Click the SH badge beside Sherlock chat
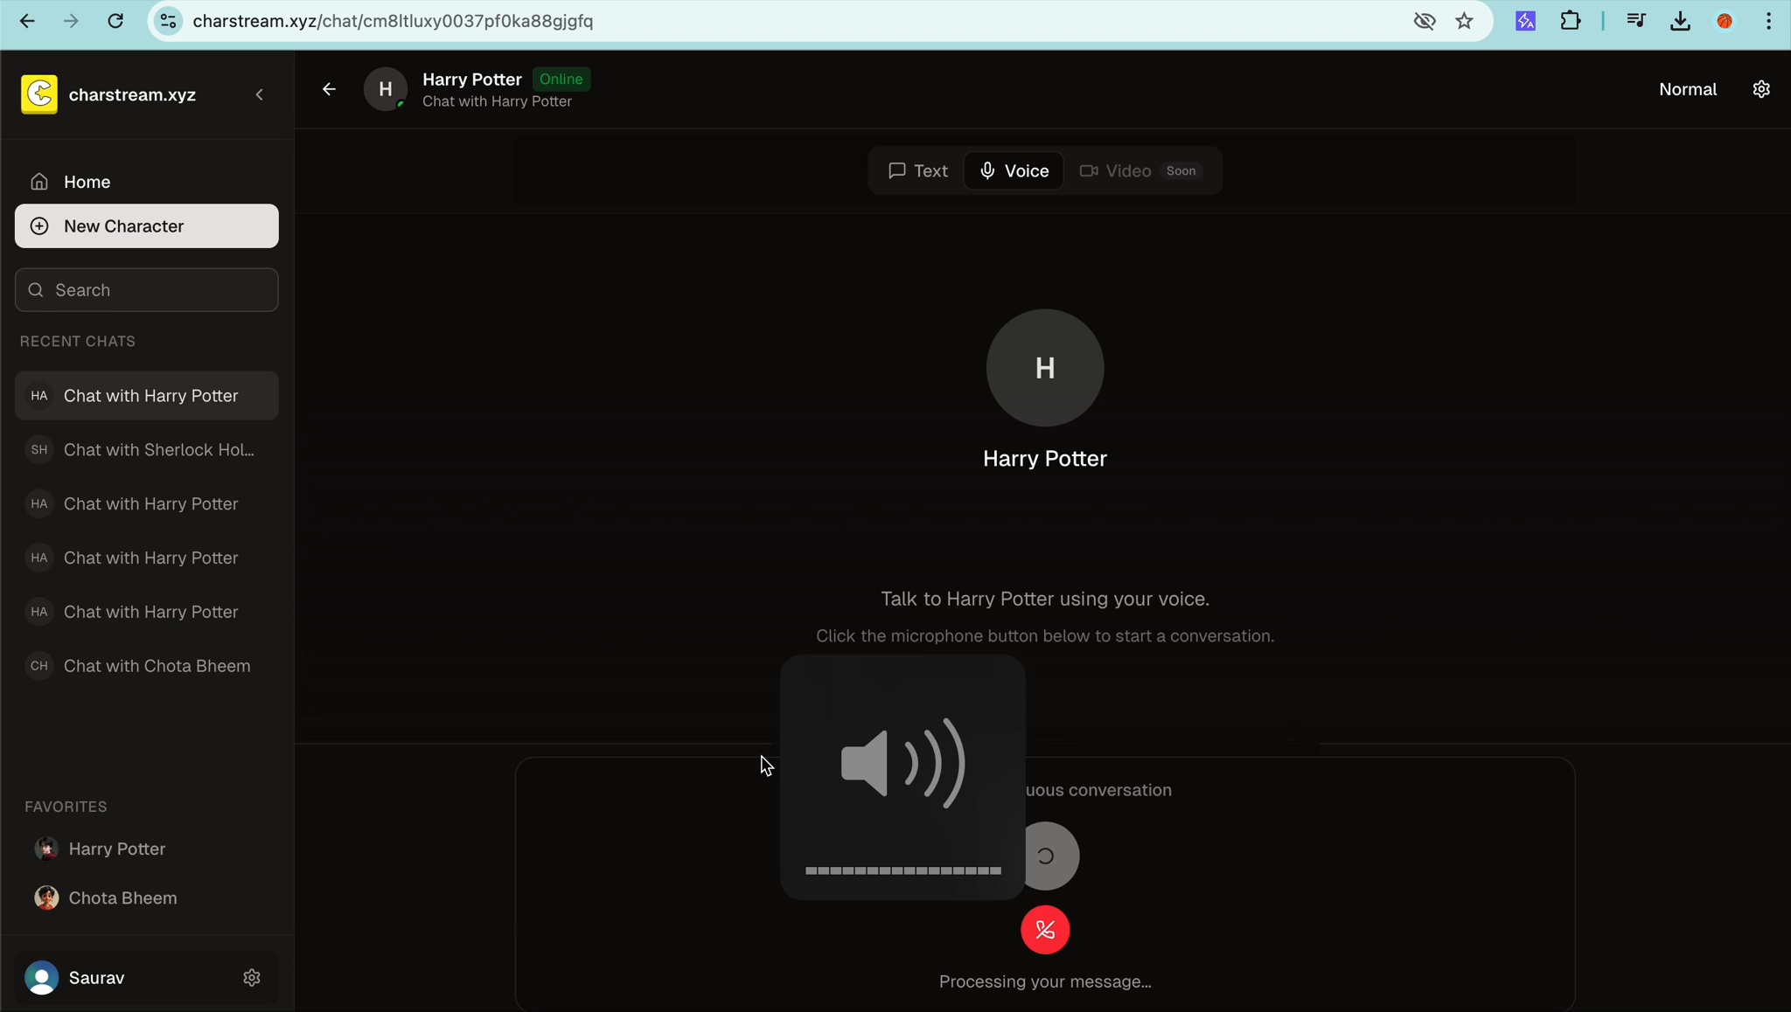 pos(39,450)
